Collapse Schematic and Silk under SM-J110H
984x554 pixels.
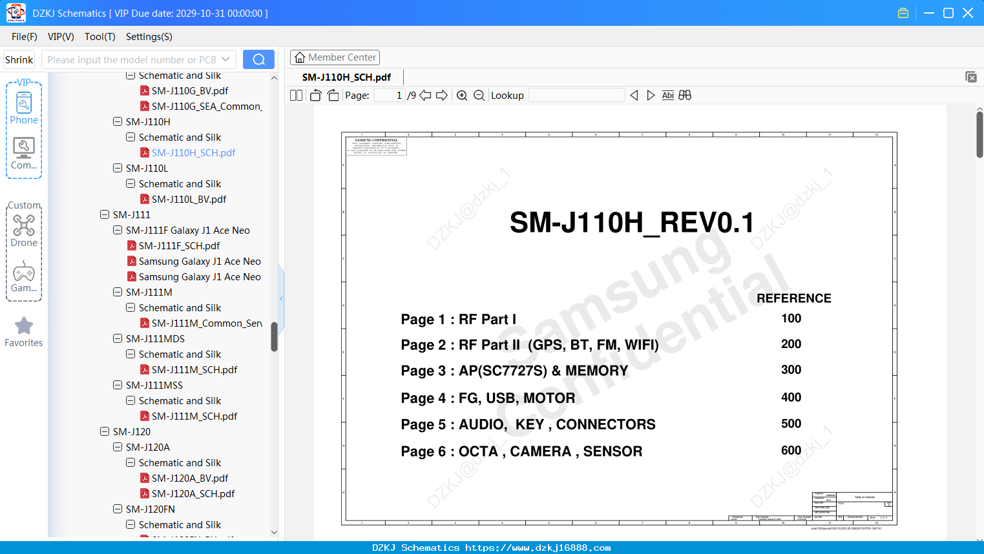tap(131, 137)
